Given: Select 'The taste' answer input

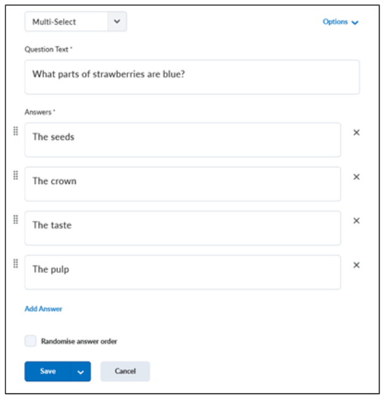Looking at the screenshot, I should (x=182, y=228).
